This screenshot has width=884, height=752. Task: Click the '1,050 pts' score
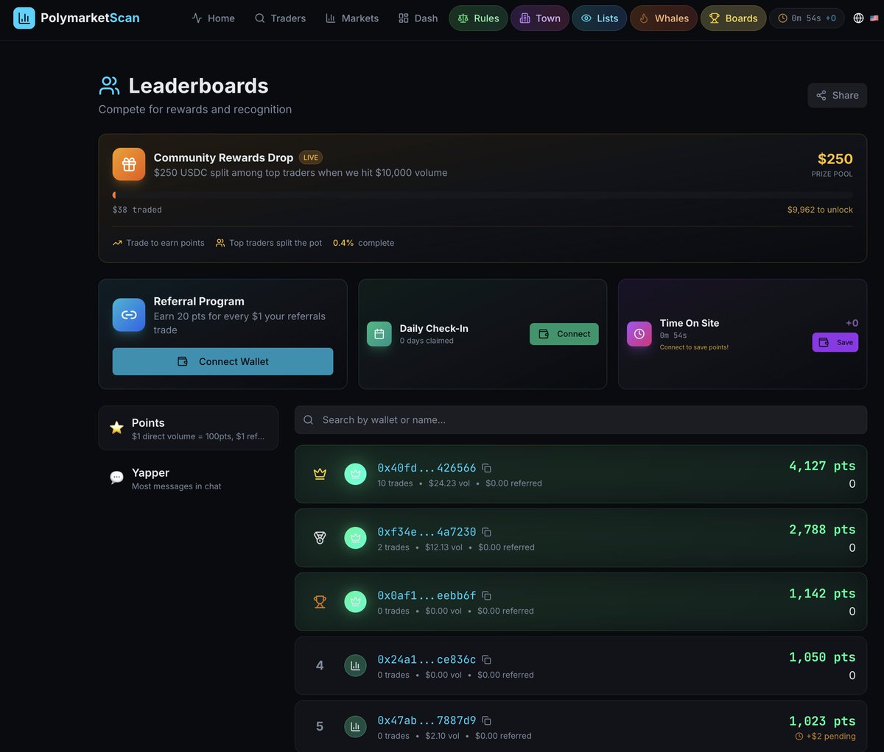pos(822,657)
